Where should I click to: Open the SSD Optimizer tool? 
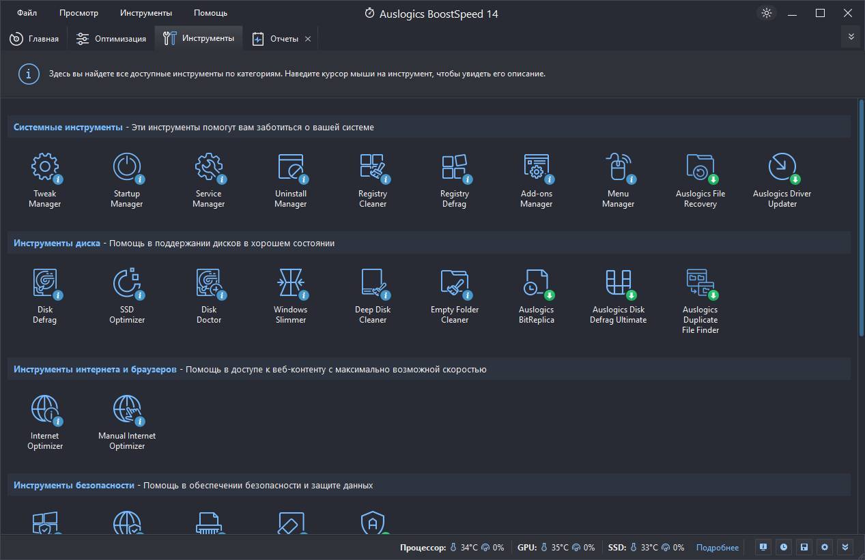(127, 295)
